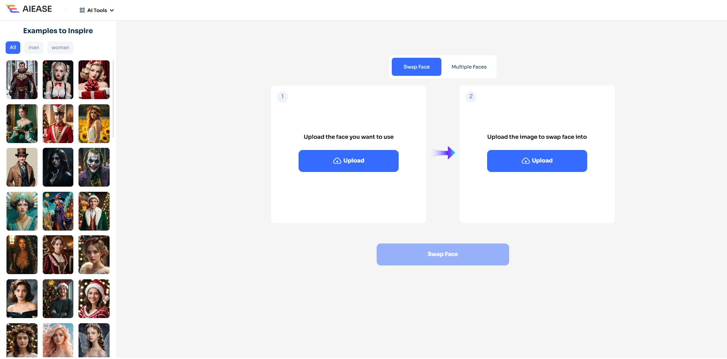Screen dimensions: 727x359
Task: Click the step 2 number badge
Action: (471, 97)
